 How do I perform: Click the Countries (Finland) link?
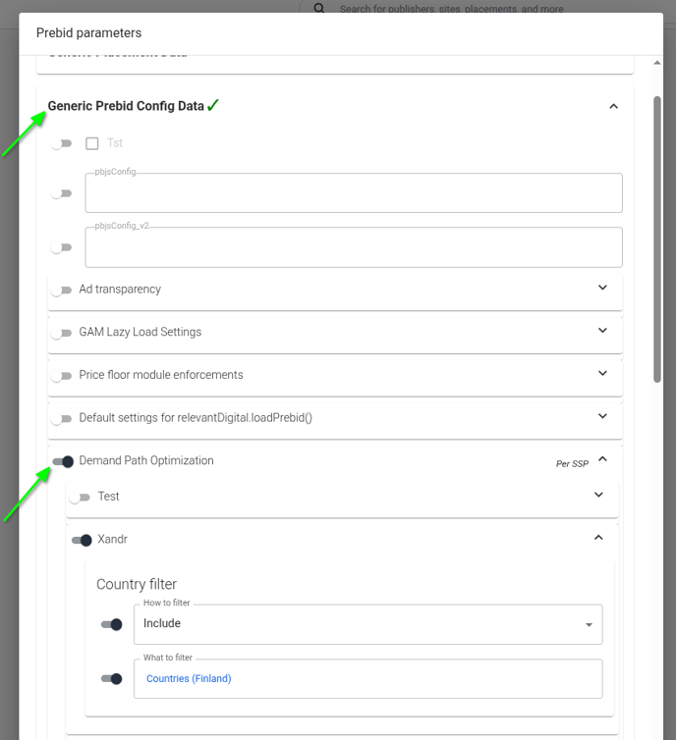coord(189,678)
